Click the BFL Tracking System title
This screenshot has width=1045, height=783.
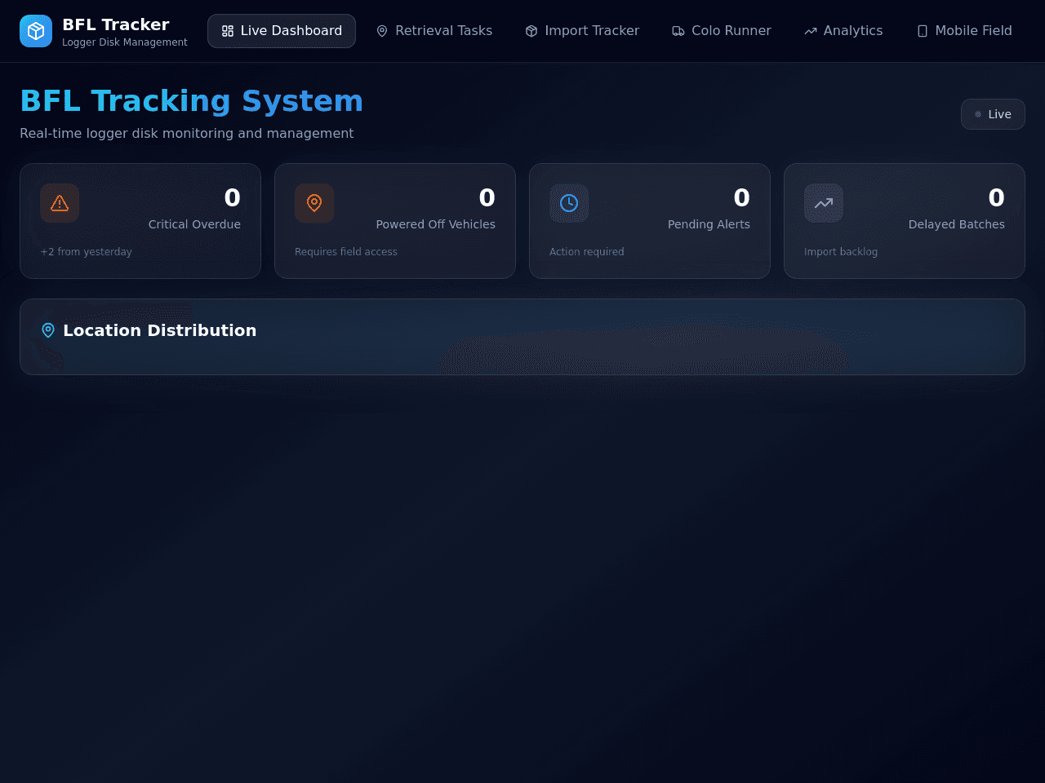click(x=191, y=101)
